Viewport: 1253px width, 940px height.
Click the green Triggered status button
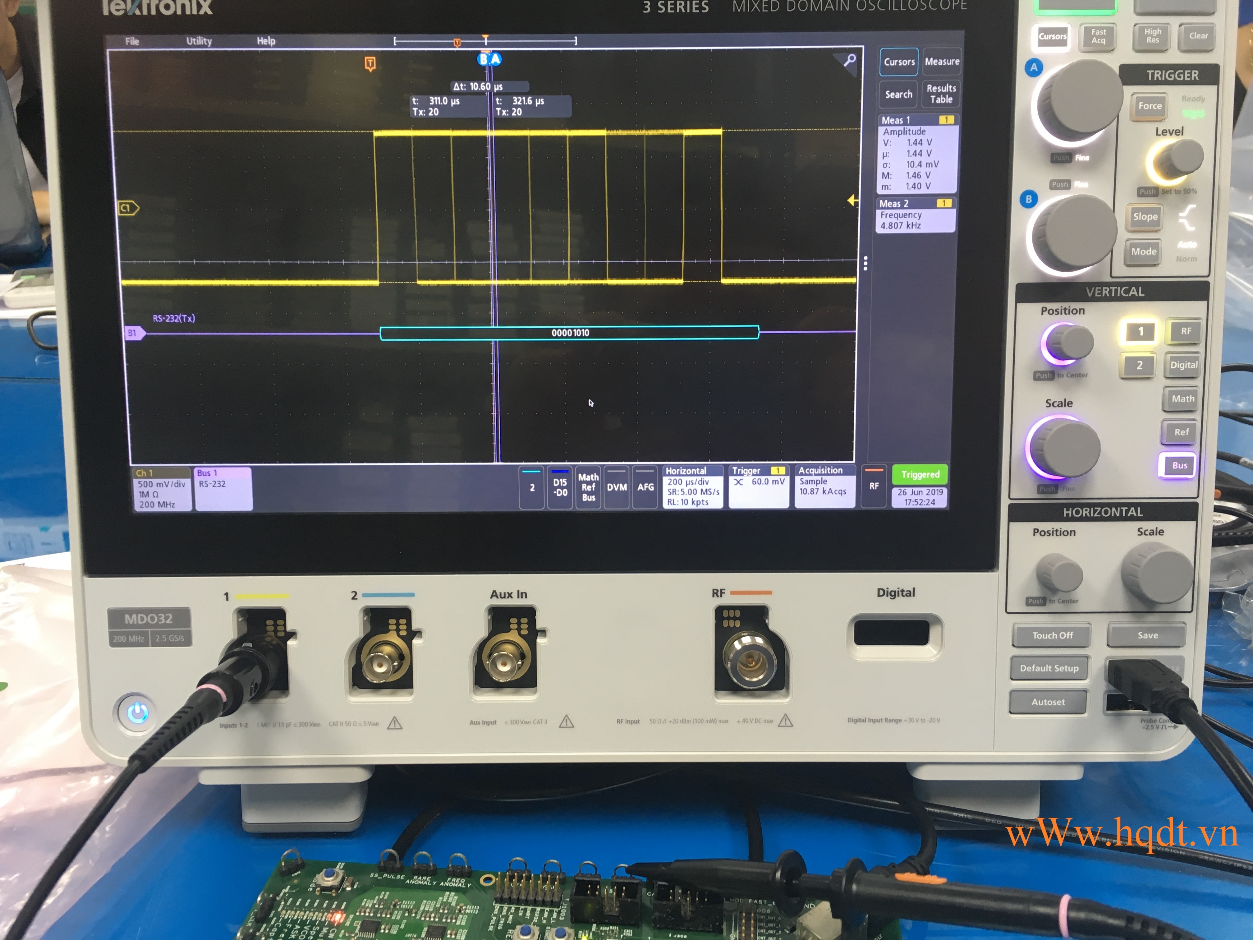pos(920,474)
